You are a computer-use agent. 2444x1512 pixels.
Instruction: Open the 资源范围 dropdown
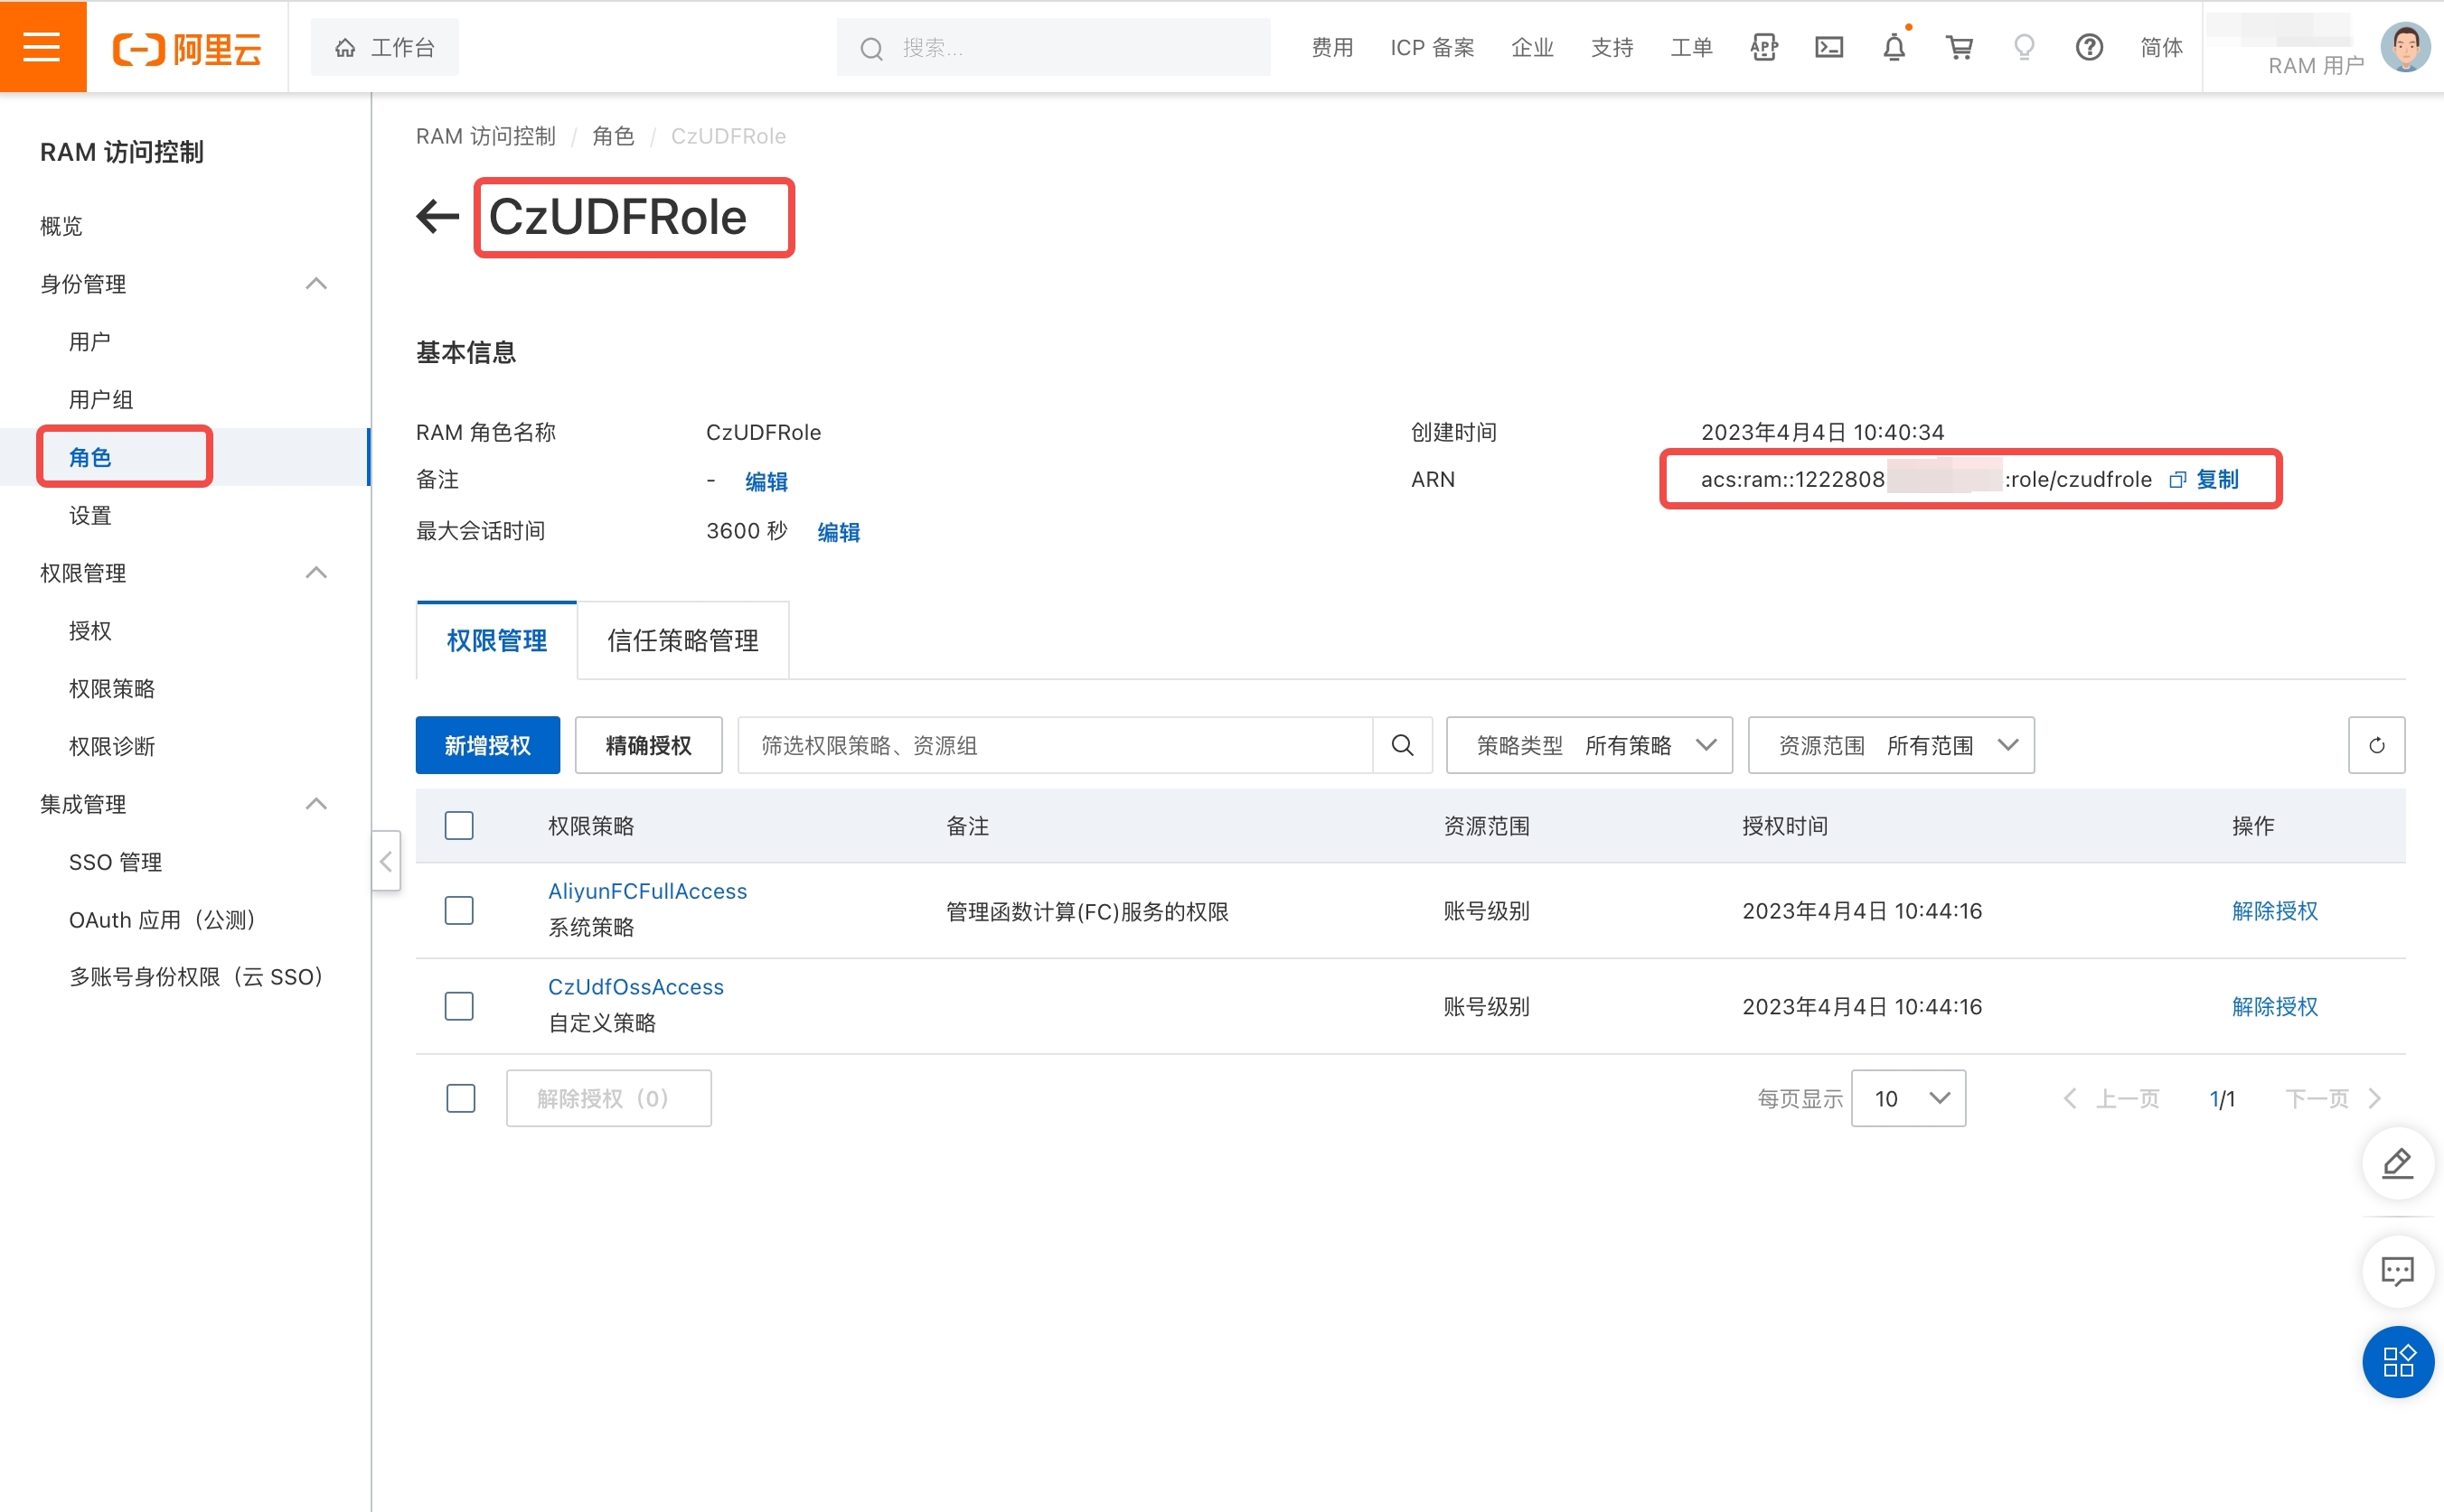pos(1890,745)
